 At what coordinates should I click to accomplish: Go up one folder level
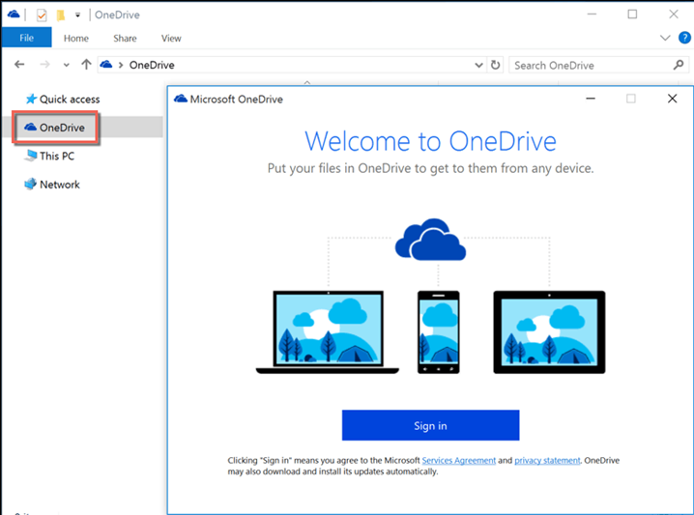tap(86, 65)
